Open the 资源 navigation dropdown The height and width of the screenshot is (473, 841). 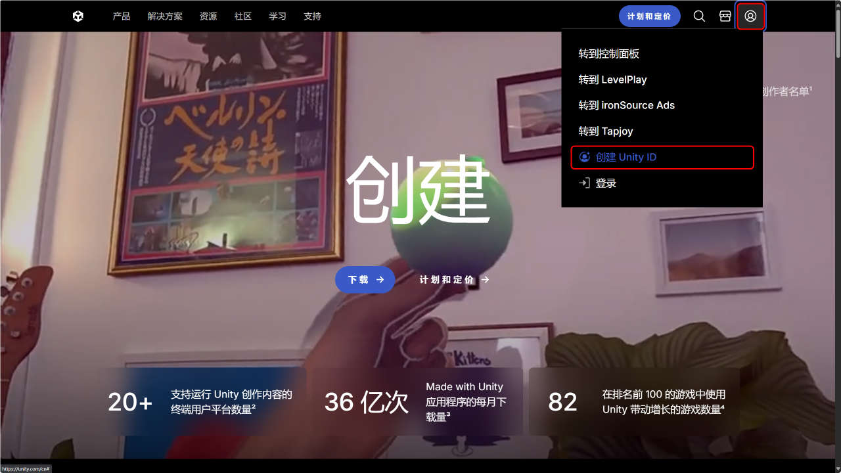pos(208,16)
